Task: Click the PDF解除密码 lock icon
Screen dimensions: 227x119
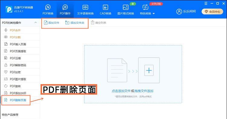Action: pos(6,65)
